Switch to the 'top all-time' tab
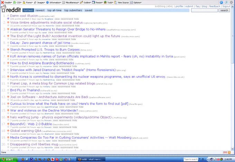235x162 pixels. click(54, 10)
